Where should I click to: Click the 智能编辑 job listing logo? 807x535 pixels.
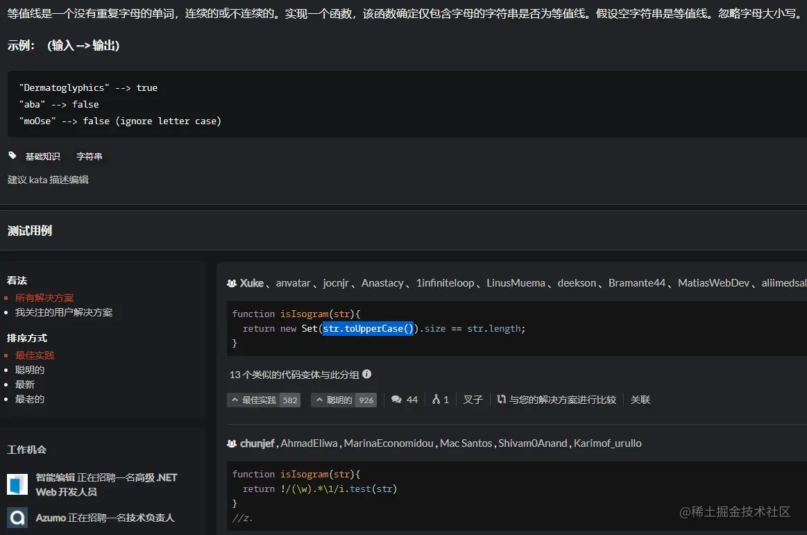[x=17, y=483]
